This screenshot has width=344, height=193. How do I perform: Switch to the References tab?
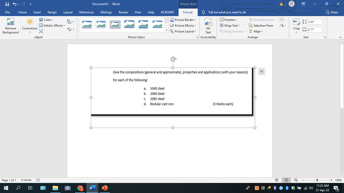coord(86,12)
